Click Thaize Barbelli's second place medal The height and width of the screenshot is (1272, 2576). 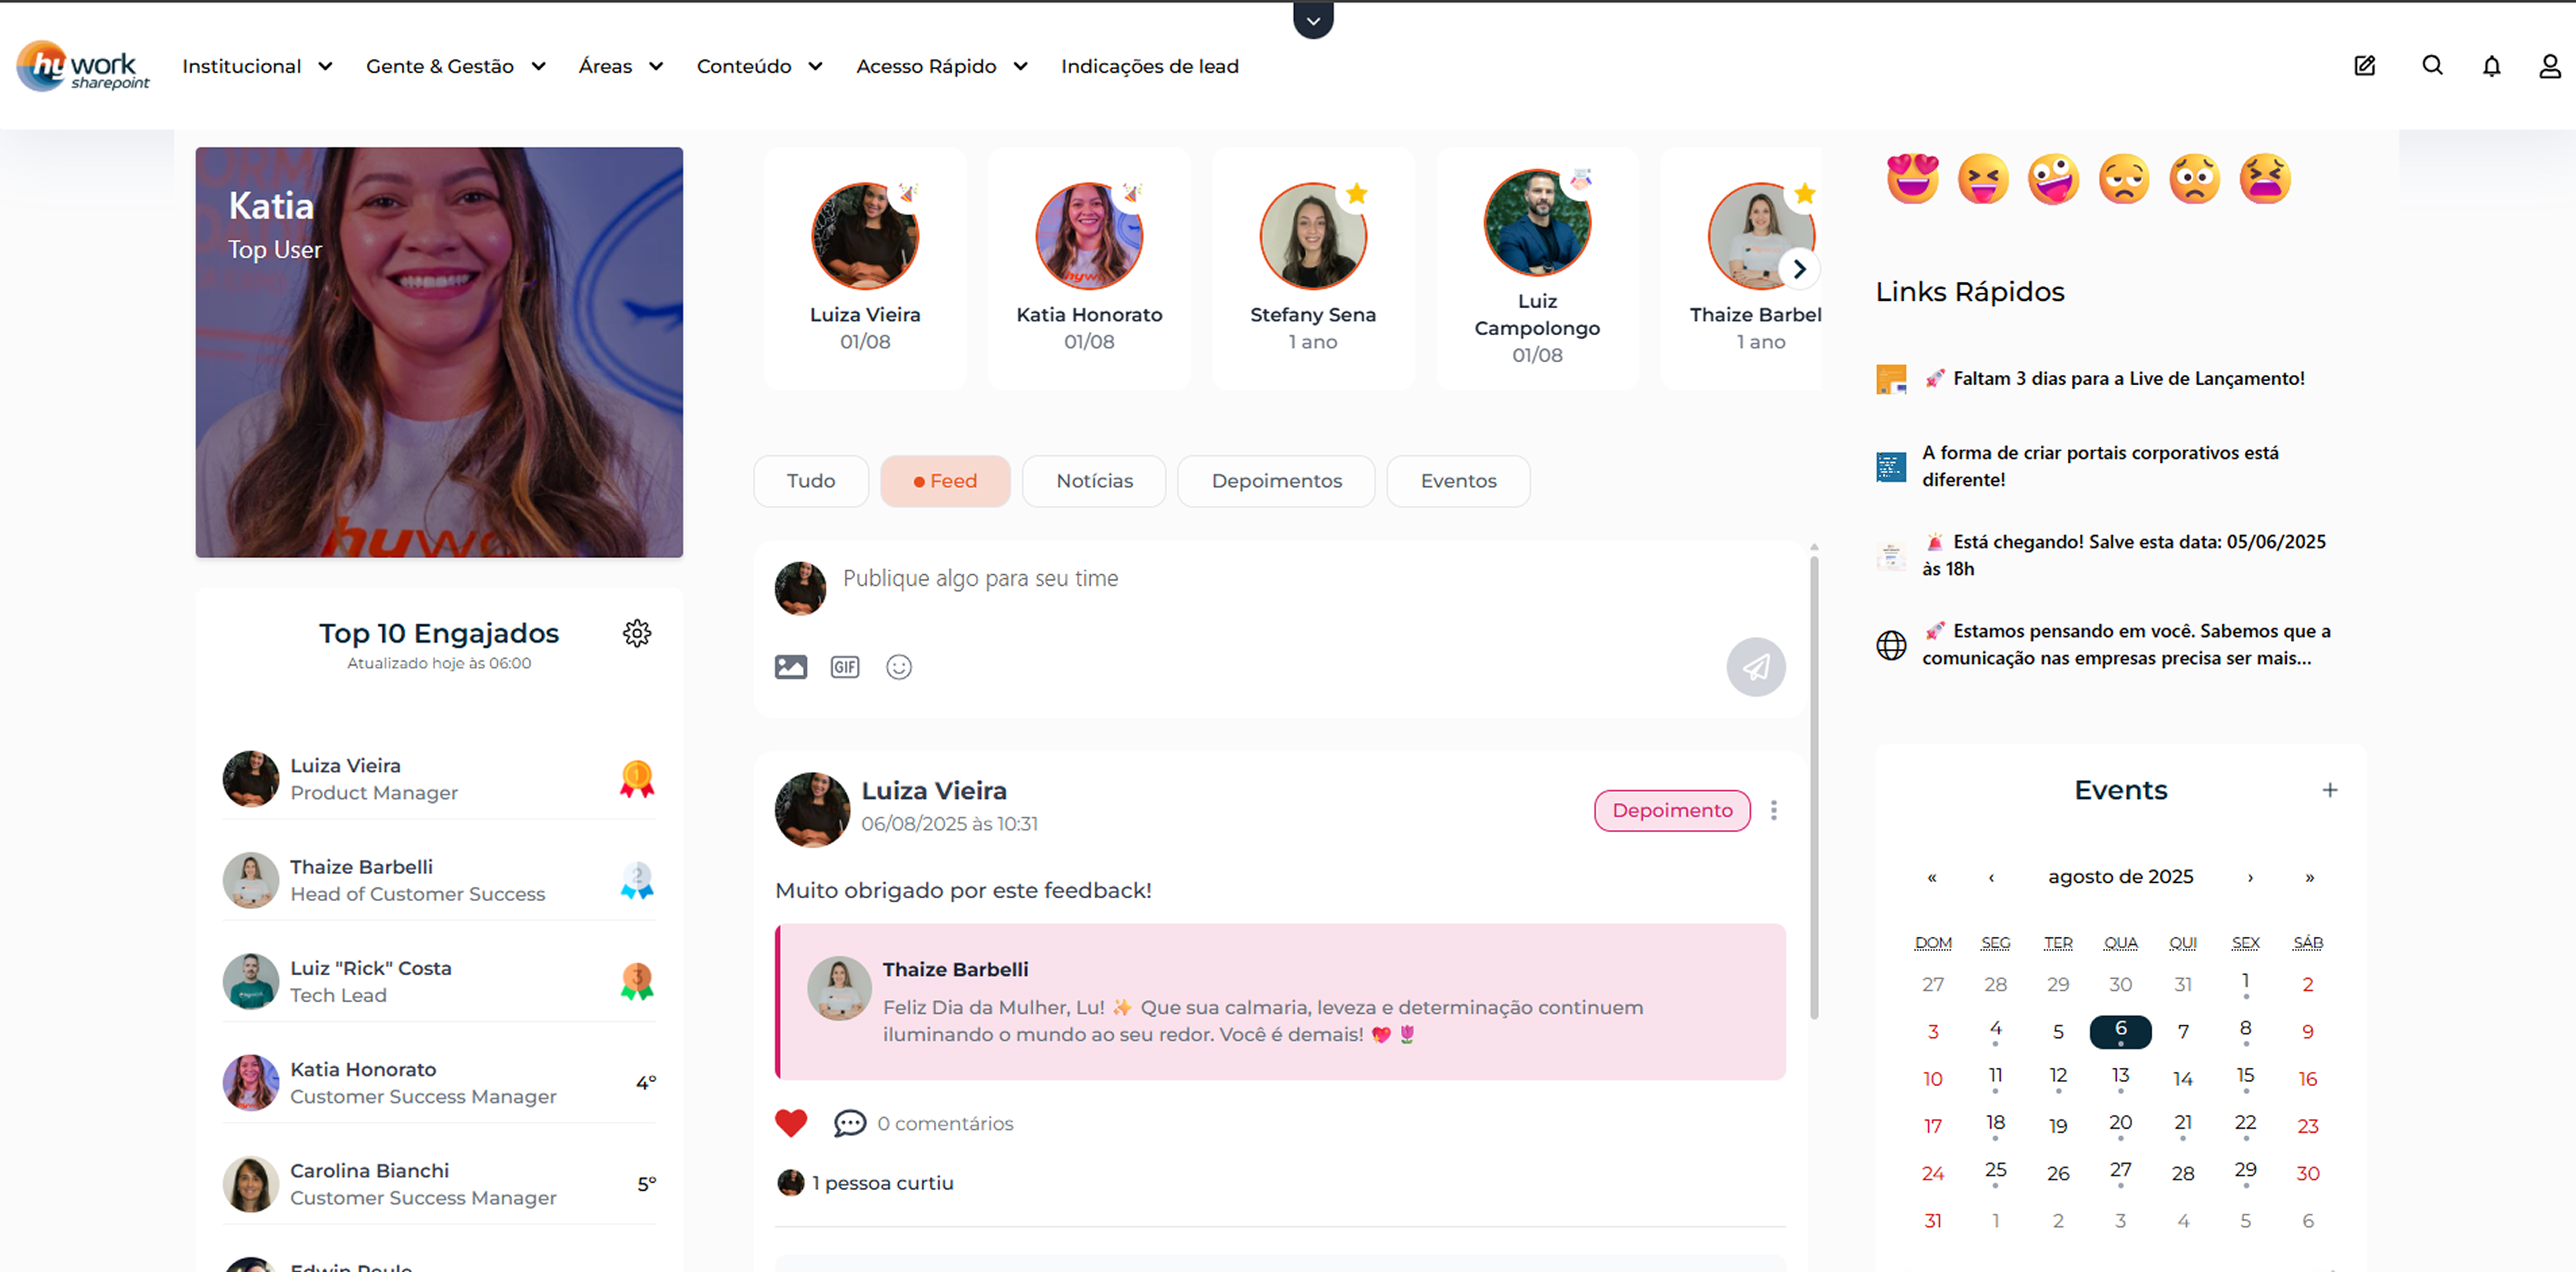point(637,880)
